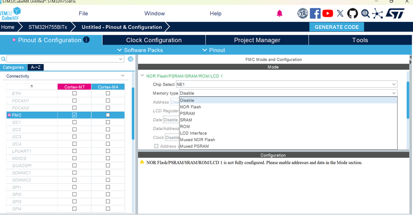This screenshot has width=413, height=215.
Task: Select SRAM memory type option
Action: click(288, 120)
